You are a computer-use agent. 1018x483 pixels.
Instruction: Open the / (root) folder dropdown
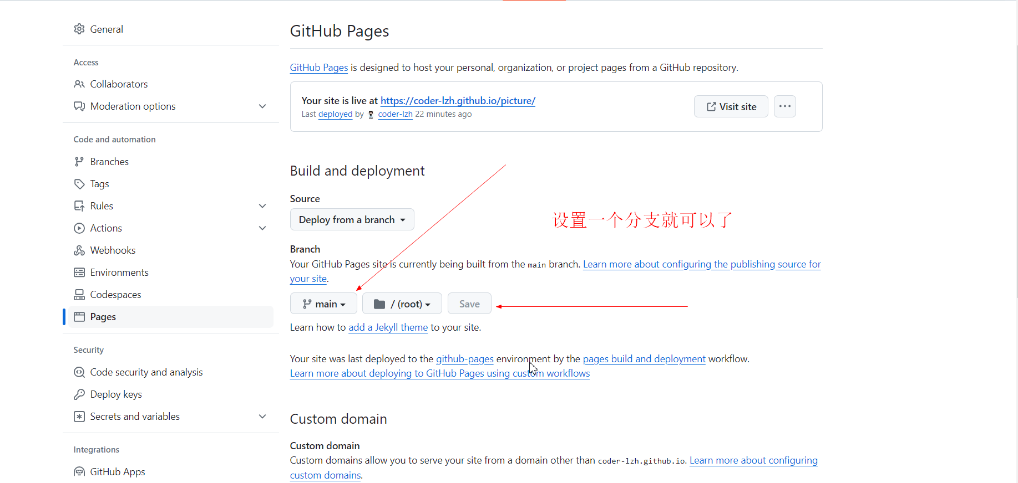pos(402,304)
